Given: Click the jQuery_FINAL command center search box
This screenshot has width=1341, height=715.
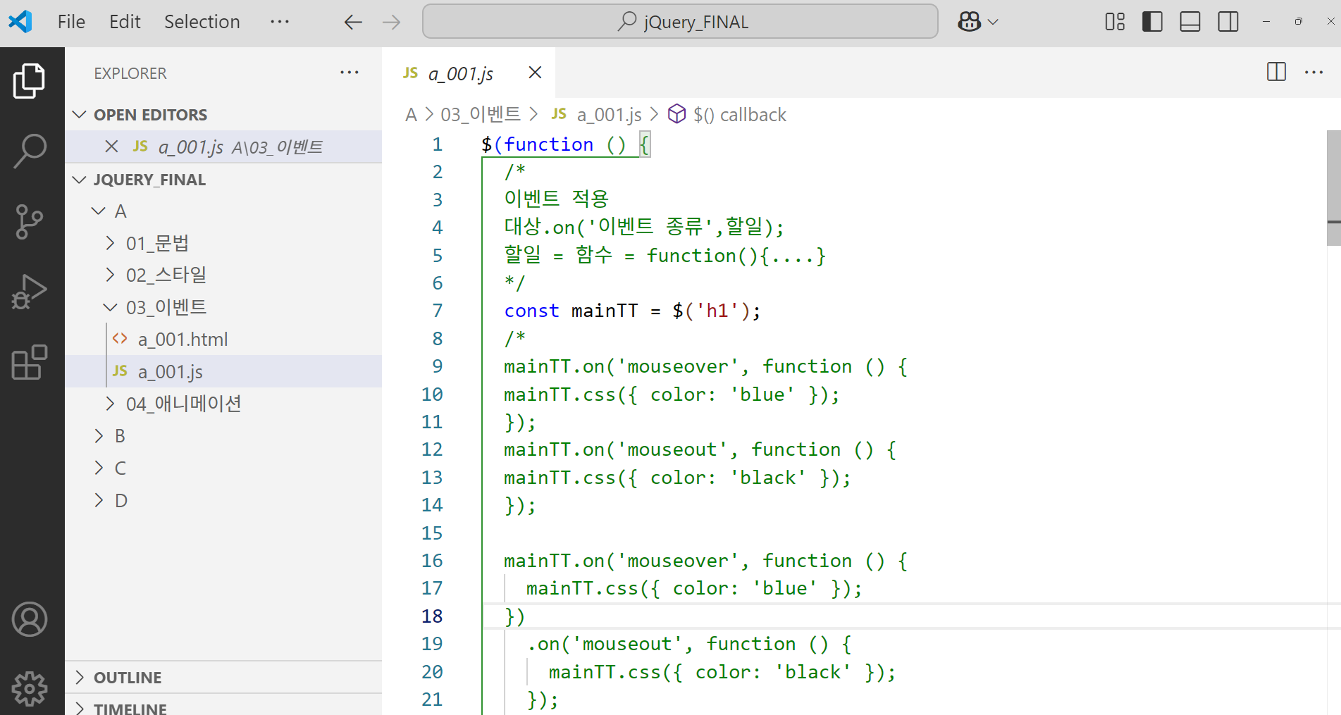Looking at the screenshot, I should pyautogui.click(x=680, y=22).
